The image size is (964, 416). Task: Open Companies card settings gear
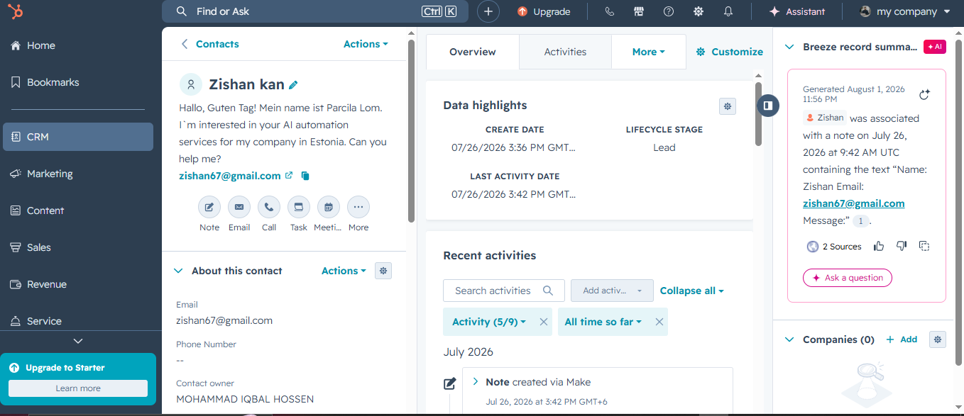coord(938,339)
